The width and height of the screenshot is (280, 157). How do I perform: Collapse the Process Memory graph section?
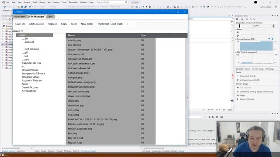point(236,39)
